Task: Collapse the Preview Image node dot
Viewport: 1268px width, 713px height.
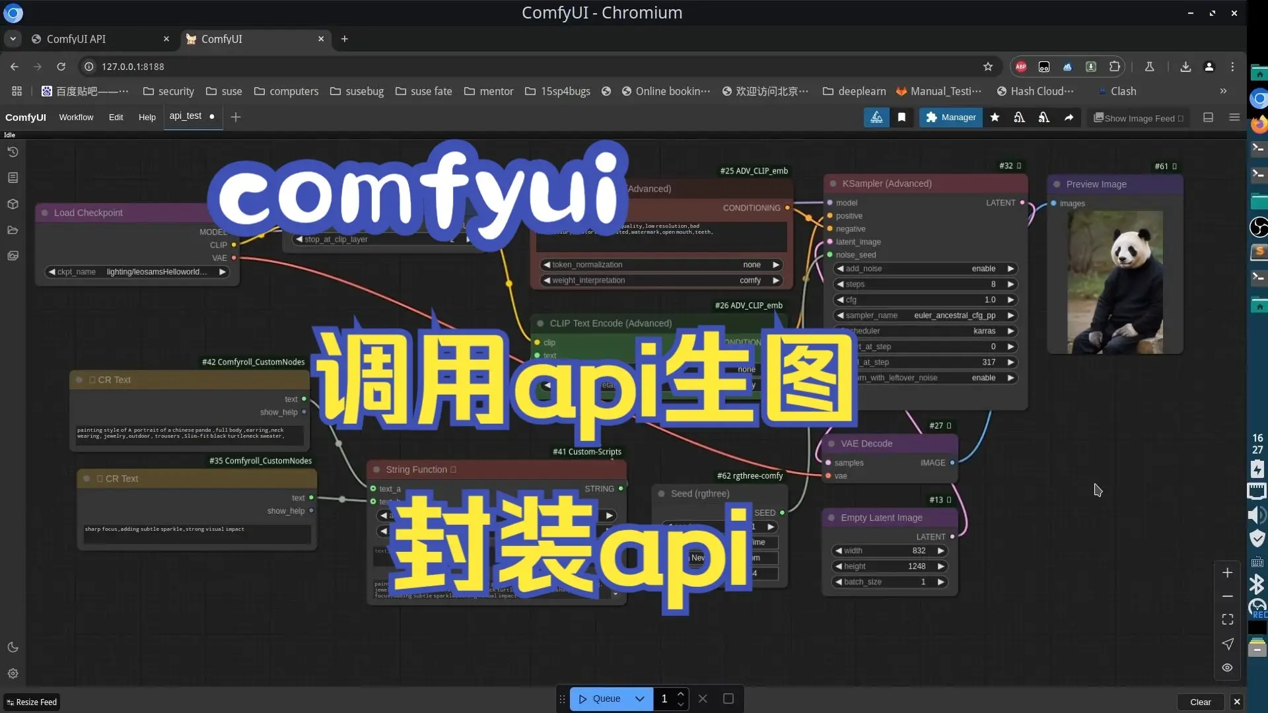Action: point(1057,185)
